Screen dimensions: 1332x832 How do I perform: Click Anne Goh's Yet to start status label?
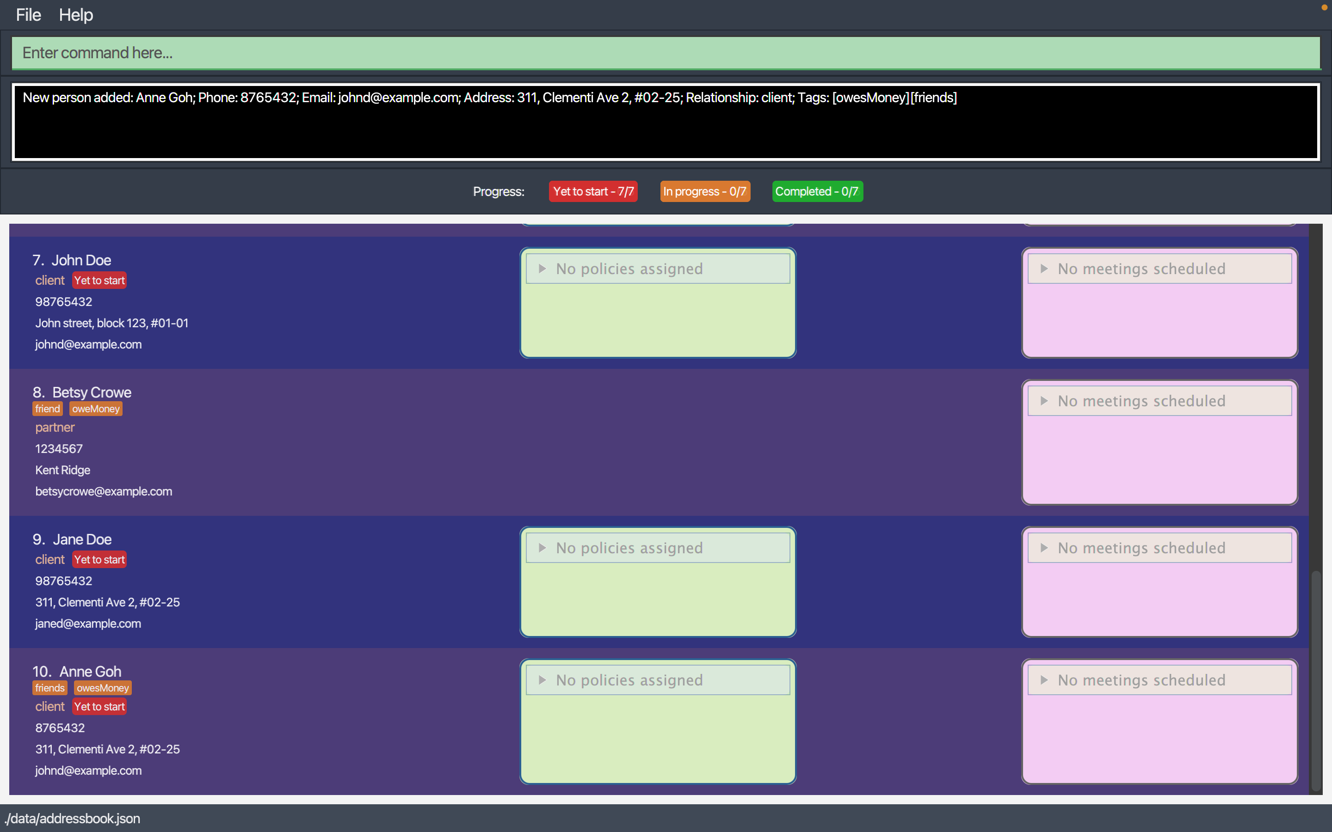(x=99, y=707)
